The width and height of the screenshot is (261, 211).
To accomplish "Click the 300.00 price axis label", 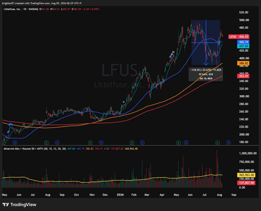I will click(x=244, y=96).
